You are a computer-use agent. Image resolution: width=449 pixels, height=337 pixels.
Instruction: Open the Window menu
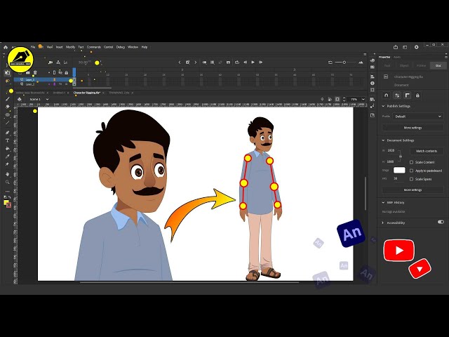(x=133, y=47)
